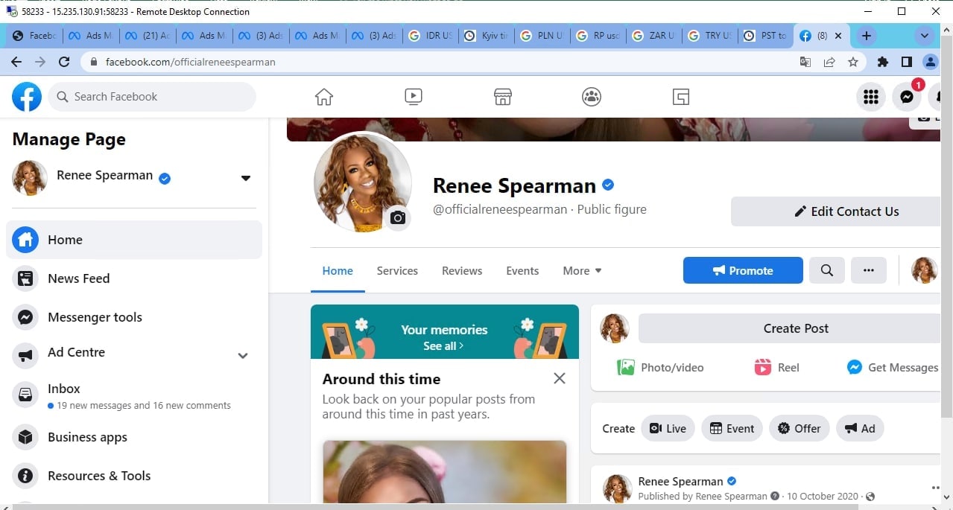Click the Facebook logo icon

pyautogui.click(x=27, y=97)
